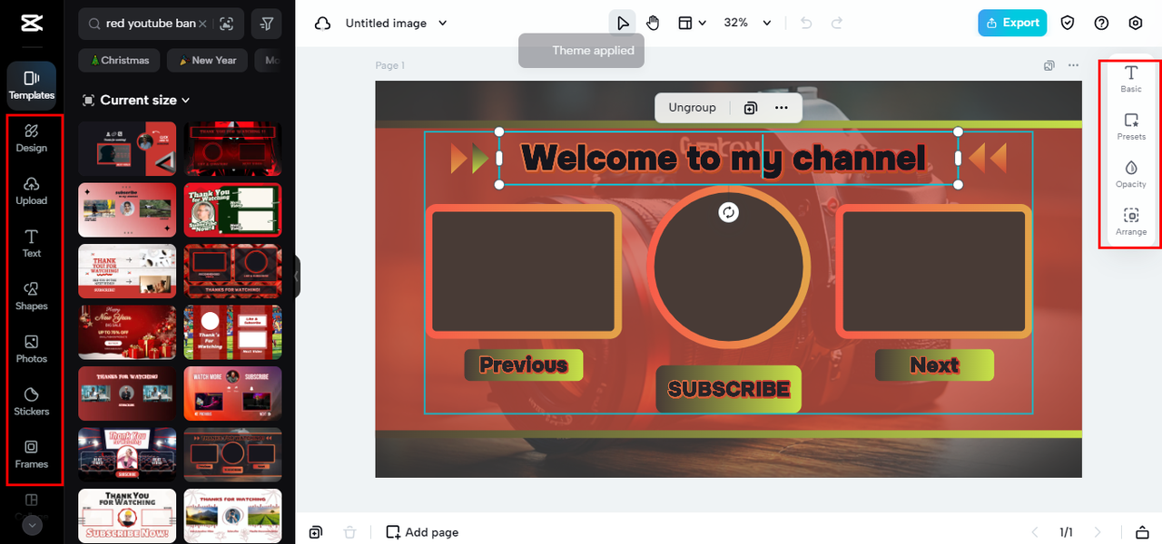Choose the Subscribe Now hard-hat man template
This screenshot has height=544, width=1162.
point(127,515)
